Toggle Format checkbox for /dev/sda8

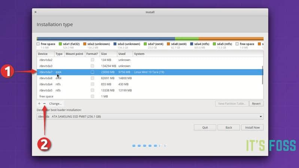[92, 78]
